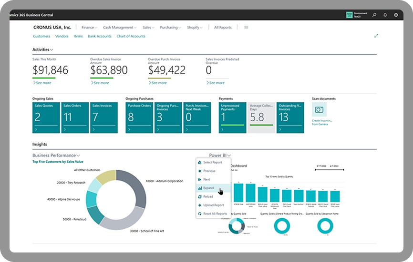See more under Sales This Month
Image resolution: width=413 pixels, height=262 pixels.
[42, 83]
